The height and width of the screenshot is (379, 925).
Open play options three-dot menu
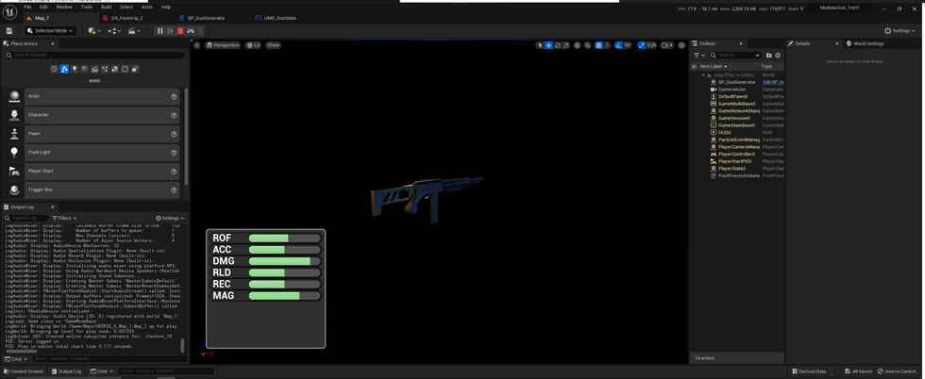click(200, 31)
